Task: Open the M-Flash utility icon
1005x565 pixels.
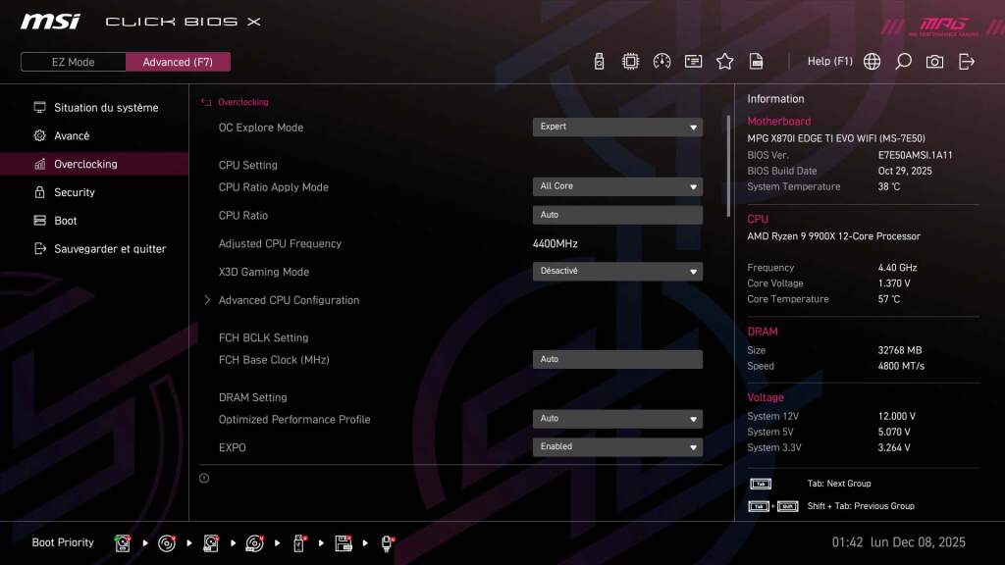Action: click(600, 61)
